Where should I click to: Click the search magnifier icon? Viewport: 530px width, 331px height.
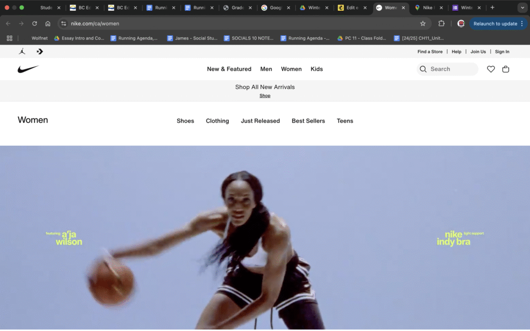coord(423,69)
